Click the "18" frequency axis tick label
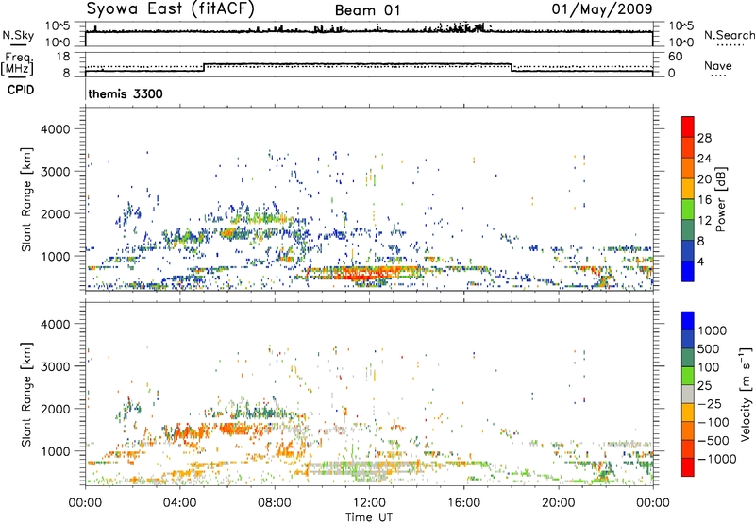The image size is (755, 523). 62,57
